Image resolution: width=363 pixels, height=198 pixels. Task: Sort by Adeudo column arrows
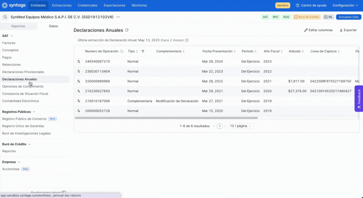(303, 51)
